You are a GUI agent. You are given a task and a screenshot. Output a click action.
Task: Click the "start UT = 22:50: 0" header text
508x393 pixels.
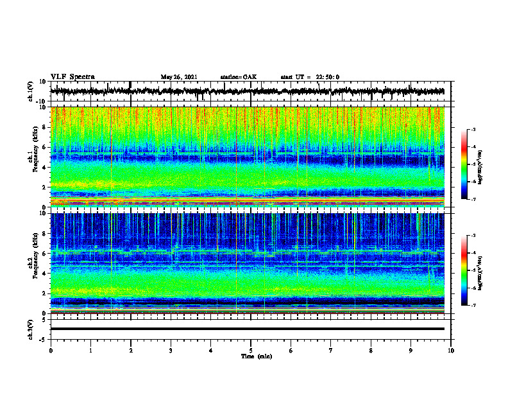[x=310, y=77]
